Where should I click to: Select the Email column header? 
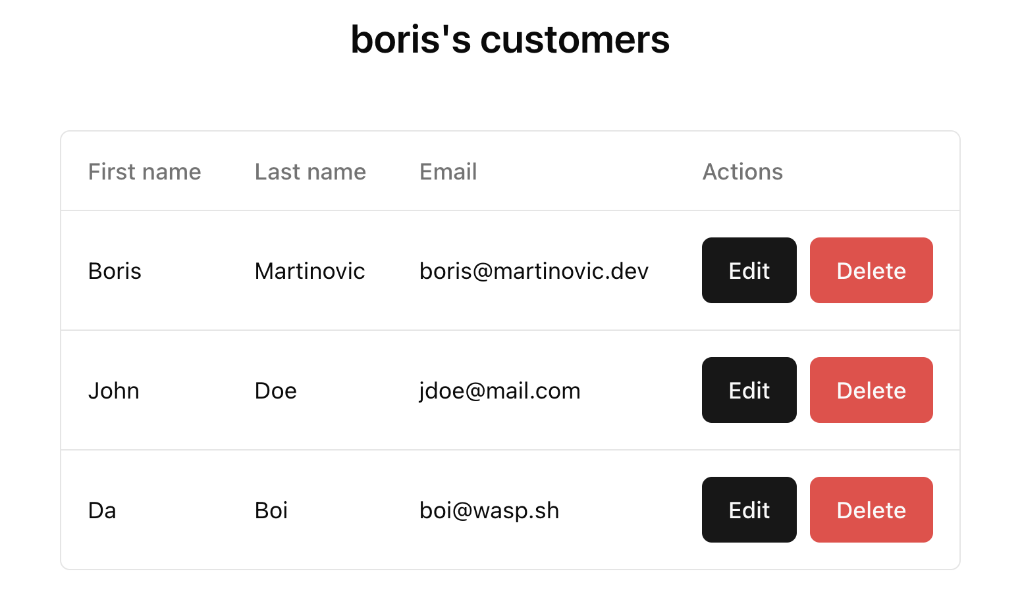coord(448,172)
